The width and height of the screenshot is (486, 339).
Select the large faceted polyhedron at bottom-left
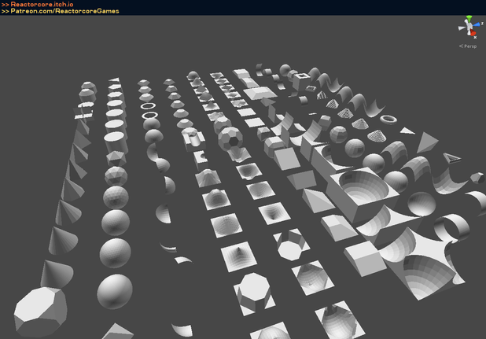coord(41,311)
